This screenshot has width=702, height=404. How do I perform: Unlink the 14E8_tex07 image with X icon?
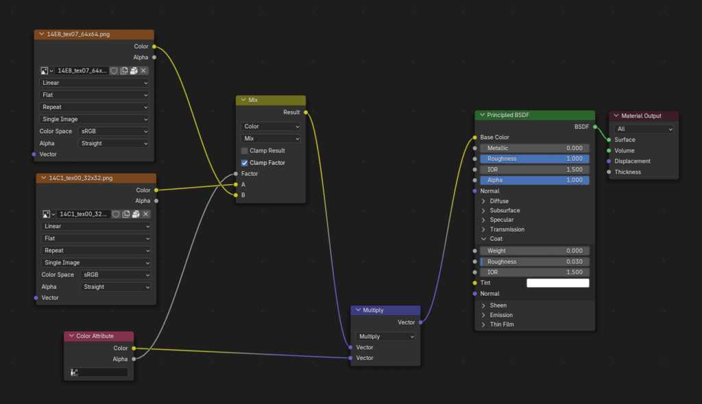click(143, 71)
